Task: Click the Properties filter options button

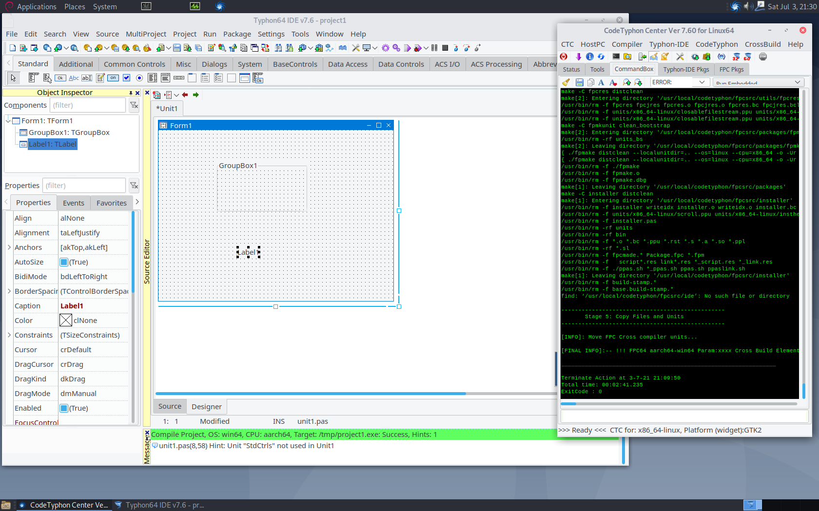Action: tap(134, 186)
